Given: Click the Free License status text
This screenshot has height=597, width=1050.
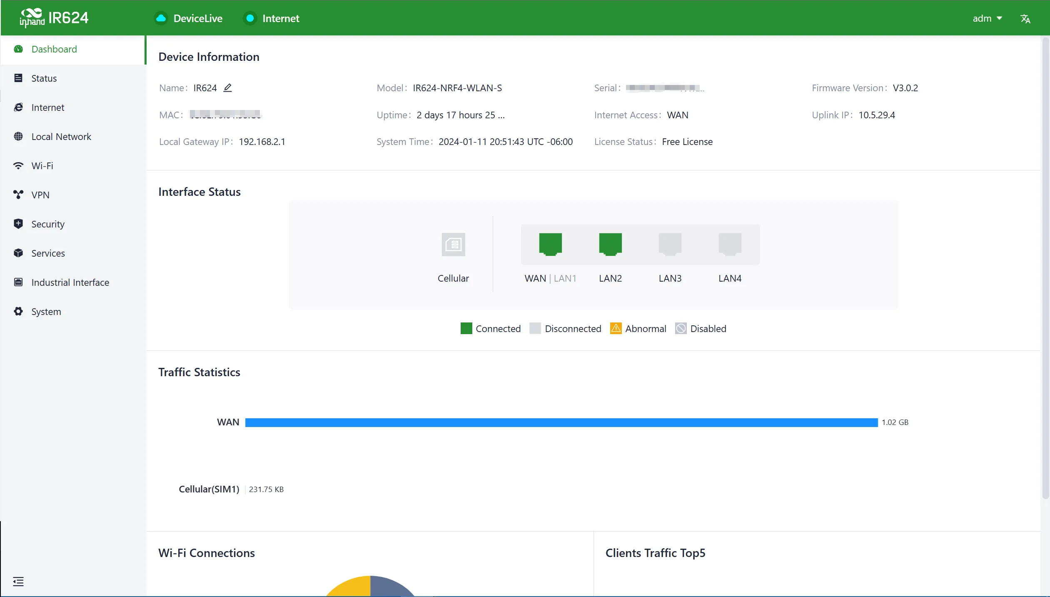Looking at the screenshot, I should (687, 142).
